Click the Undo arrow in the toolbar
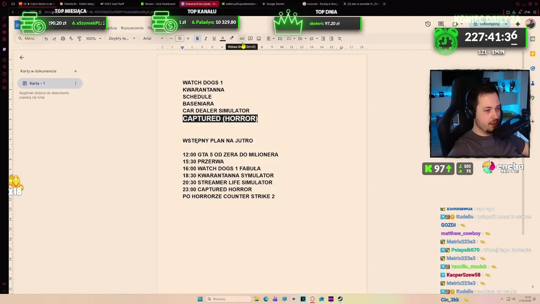The width and height of the screenshot is (540, 304). tap(46, 38)
